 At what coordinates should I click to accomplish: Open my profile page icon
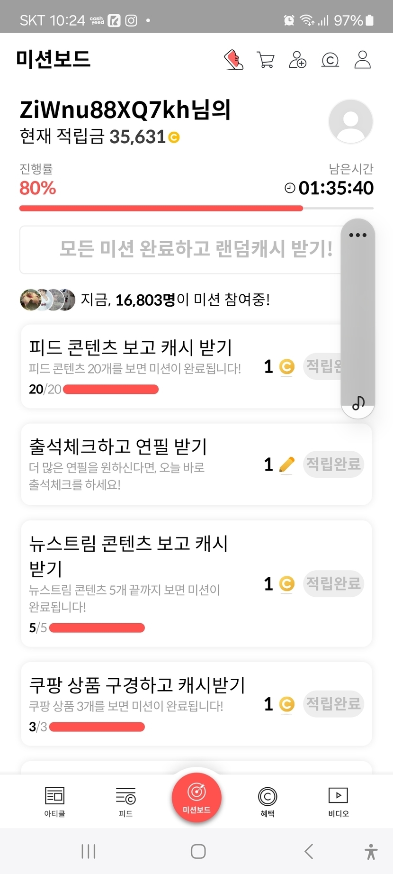point(362,60)
